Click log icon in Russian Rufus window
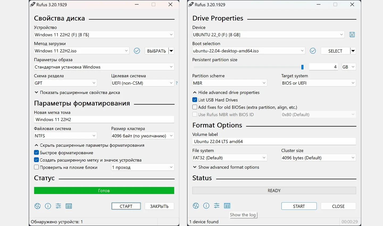 tap(69, 206)
